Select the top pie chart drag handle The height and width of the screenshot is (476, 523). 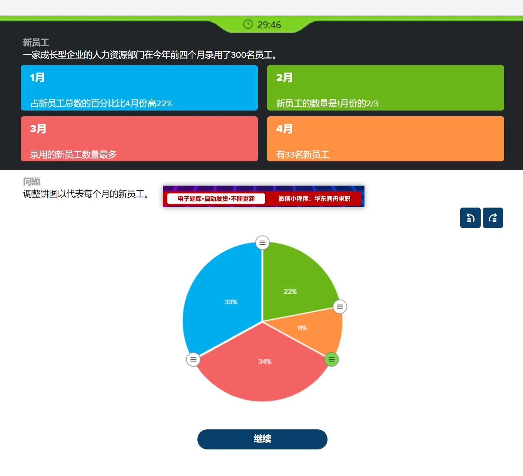pyautogui.click(x=262, y=243)
